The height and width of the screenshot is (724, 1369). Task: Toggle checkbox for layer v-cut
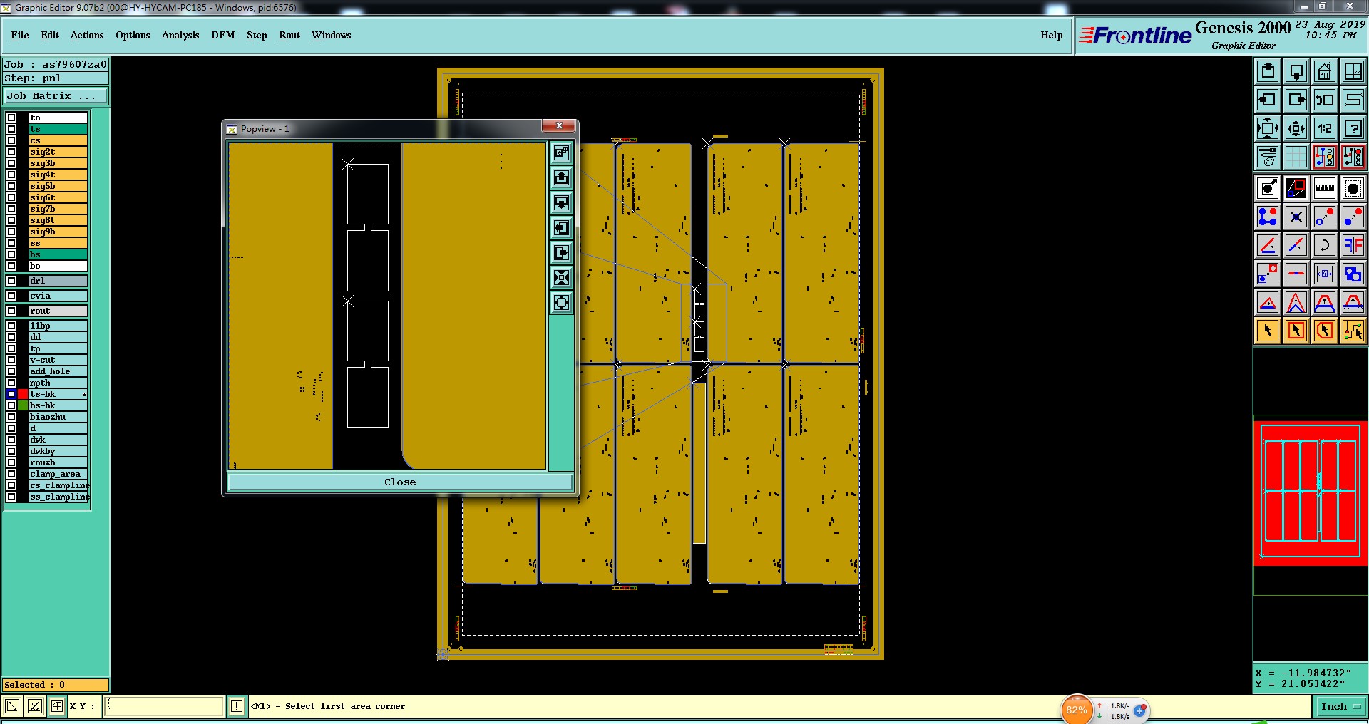click(11, 360)
